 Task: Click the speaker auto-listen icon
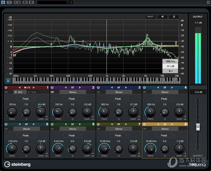pos(162,17)
